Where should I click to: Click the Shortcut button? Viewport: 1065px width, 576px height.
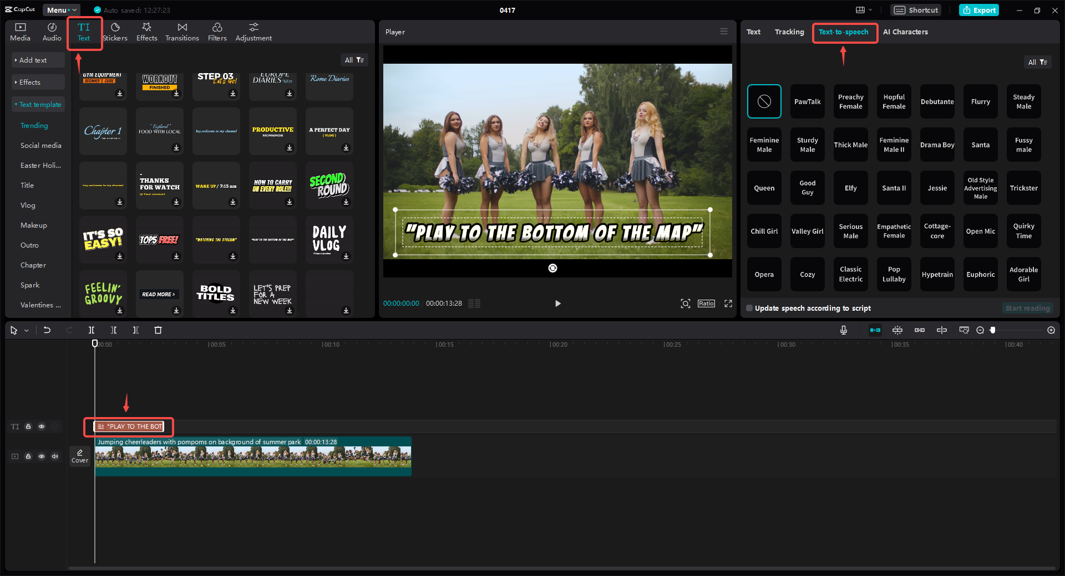916,10
